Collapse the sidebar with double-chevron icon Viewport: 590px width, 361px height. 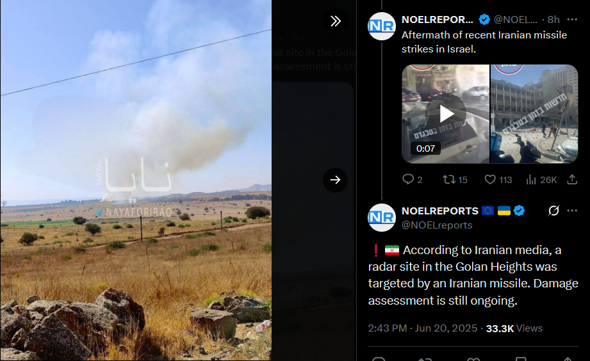(335, 21)
